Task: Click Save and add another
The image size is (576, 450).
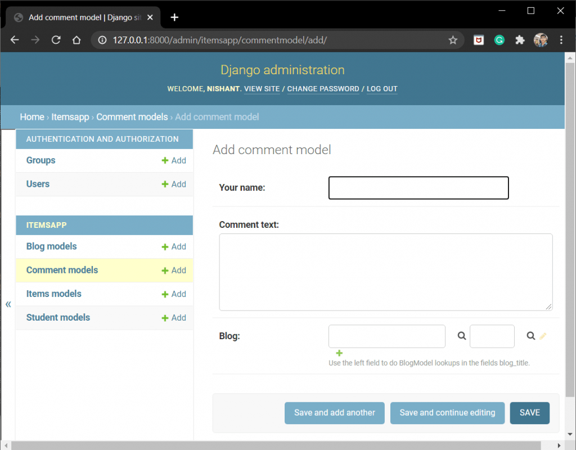Action: point(334,412)
